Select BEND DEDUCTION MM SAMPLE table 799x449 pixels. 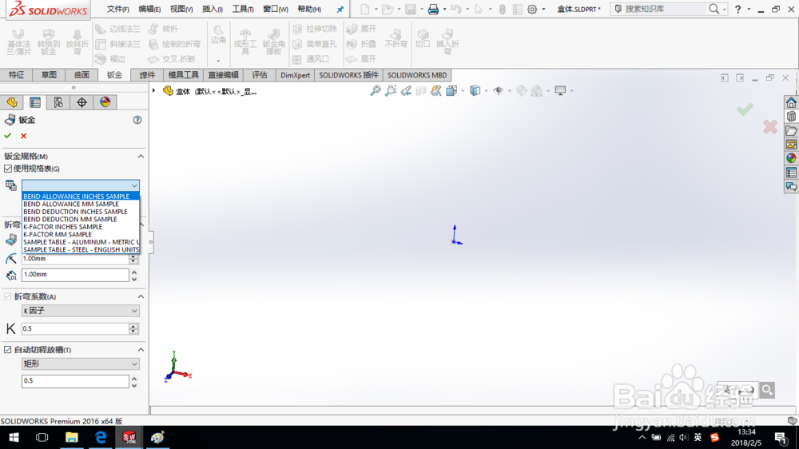click(x=81, y=219)
